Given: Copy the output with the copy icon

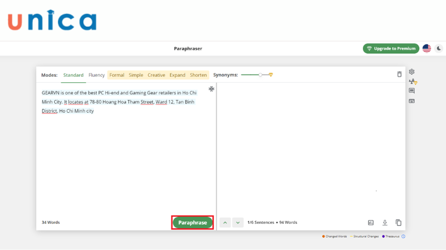Looking at the screenshot, I should coord(399,222).
